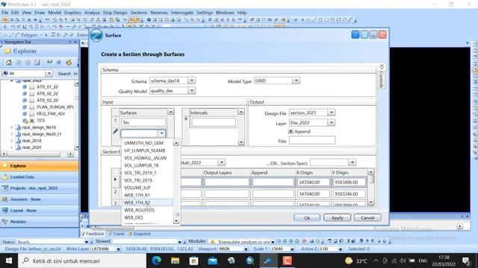Select WEB_DES from surface list
Image resolution: width=478 pixels, height=268 pixels.
click(x=148, y=217)
